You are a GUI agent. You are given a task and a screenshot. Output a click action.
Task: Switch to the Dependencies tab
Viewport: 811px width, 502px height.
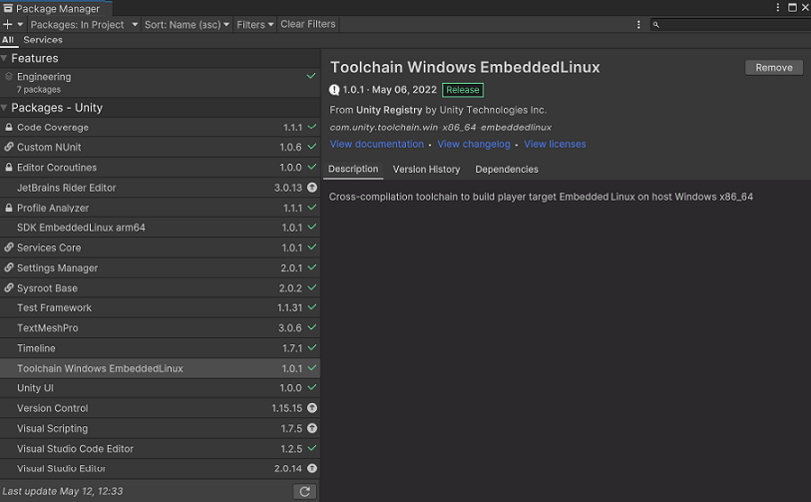click(x=506, y=170)
